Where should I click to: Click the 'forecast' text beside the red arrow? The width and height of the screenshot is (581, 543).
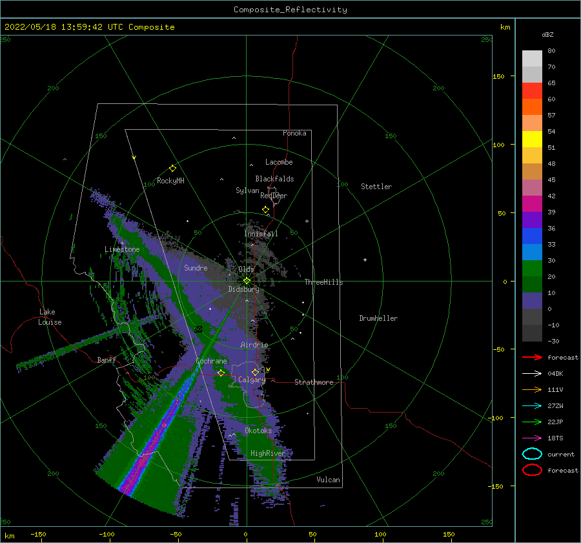pos(563,357)
